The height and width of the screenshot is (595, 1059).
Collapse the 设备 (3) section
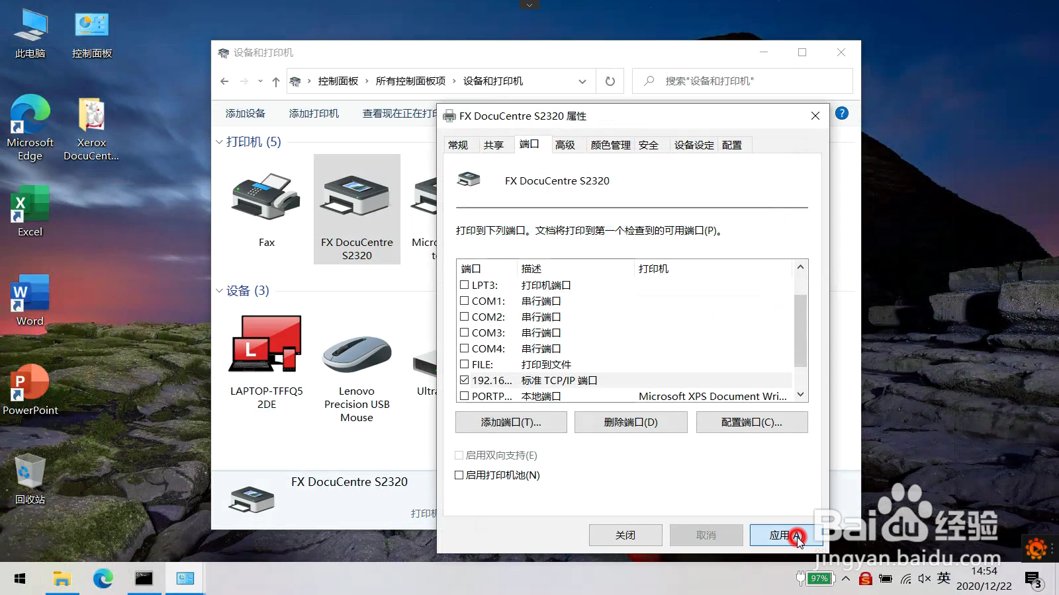point(218,290)
